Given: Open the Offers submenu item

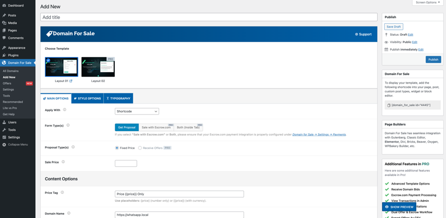Looking at the screenshot, I should 7,83.
